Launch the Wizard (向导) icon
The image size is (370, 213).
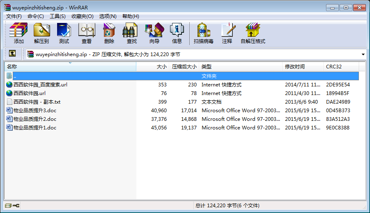(154, 33)
